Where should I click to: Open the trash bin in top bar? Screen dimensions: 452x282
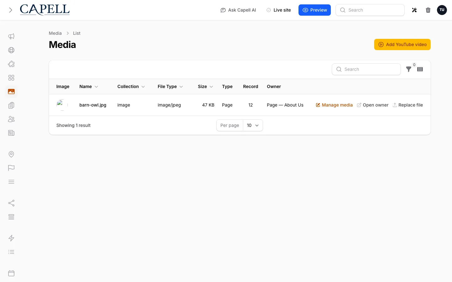click(x=428, y=10)
